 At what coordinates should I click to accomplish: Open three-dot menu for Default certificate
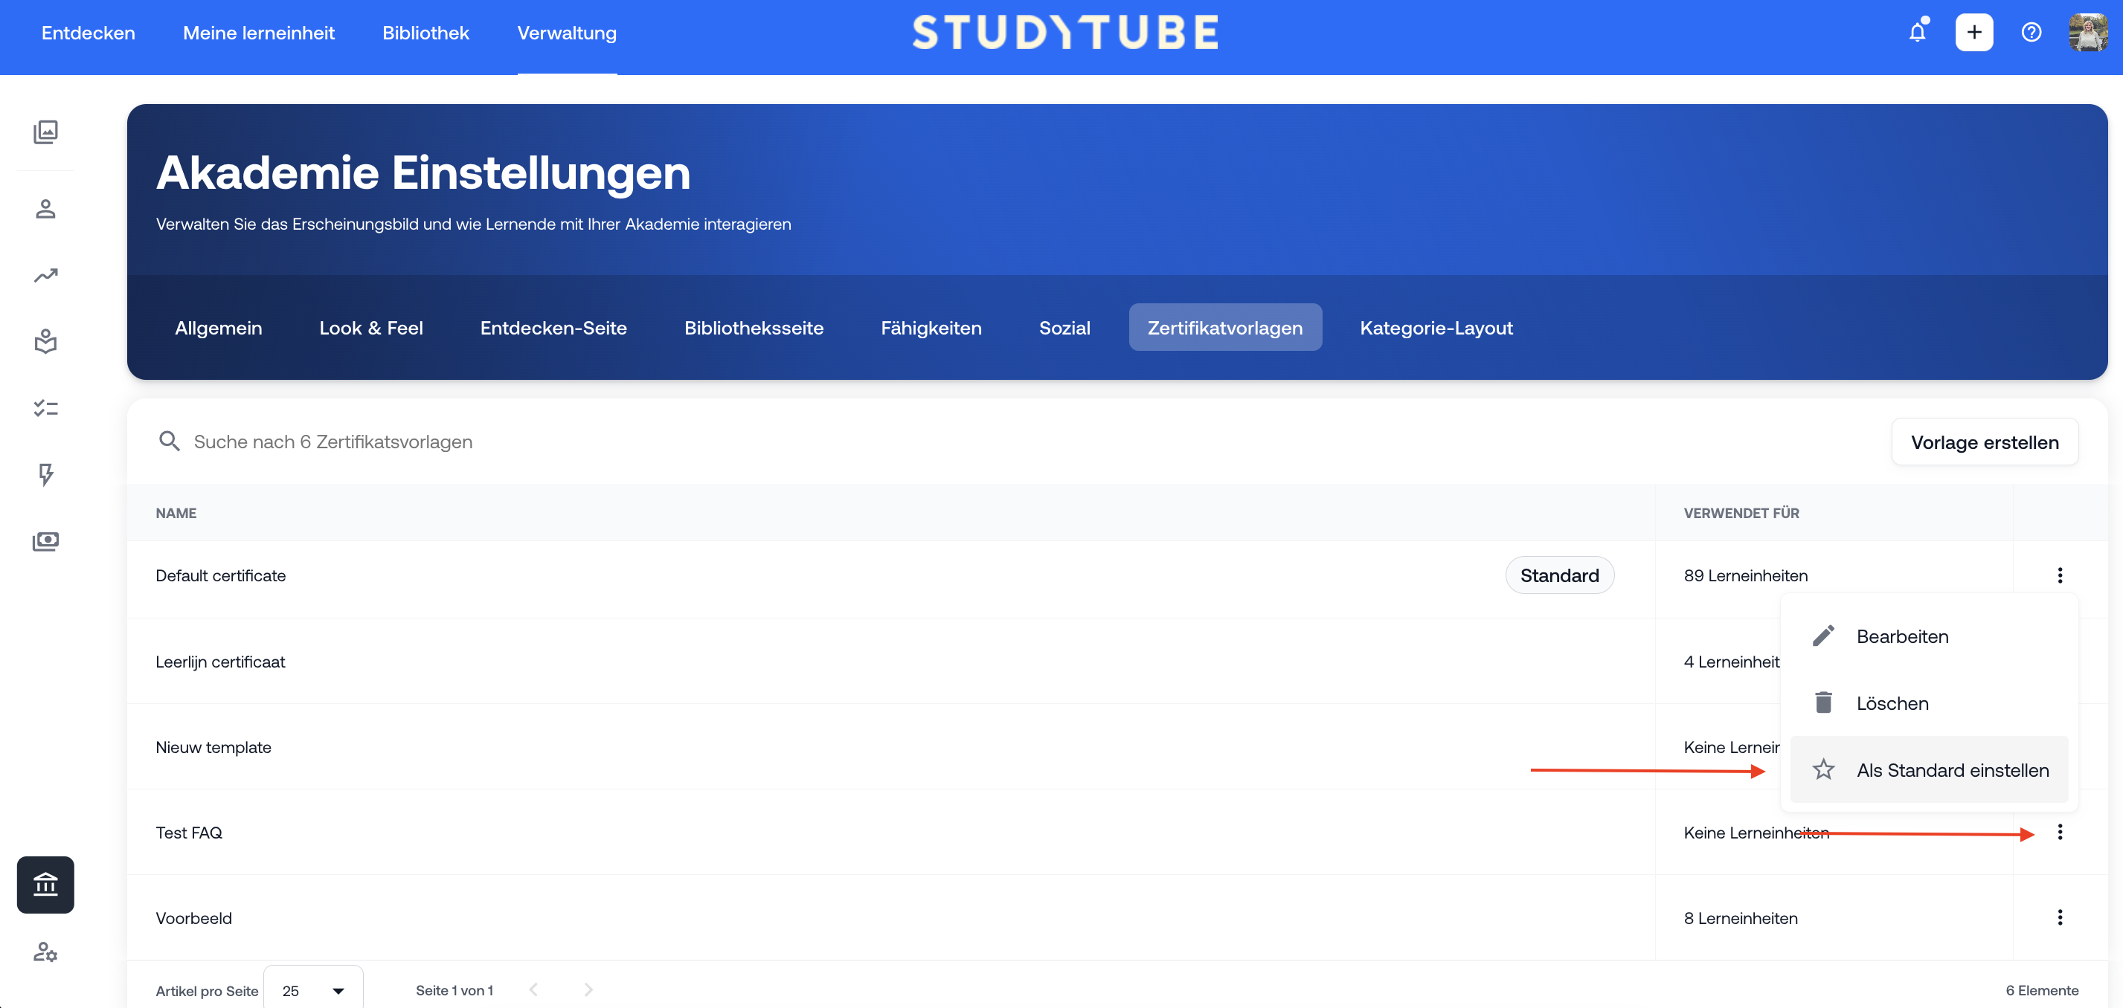(x=2060, y=575)
